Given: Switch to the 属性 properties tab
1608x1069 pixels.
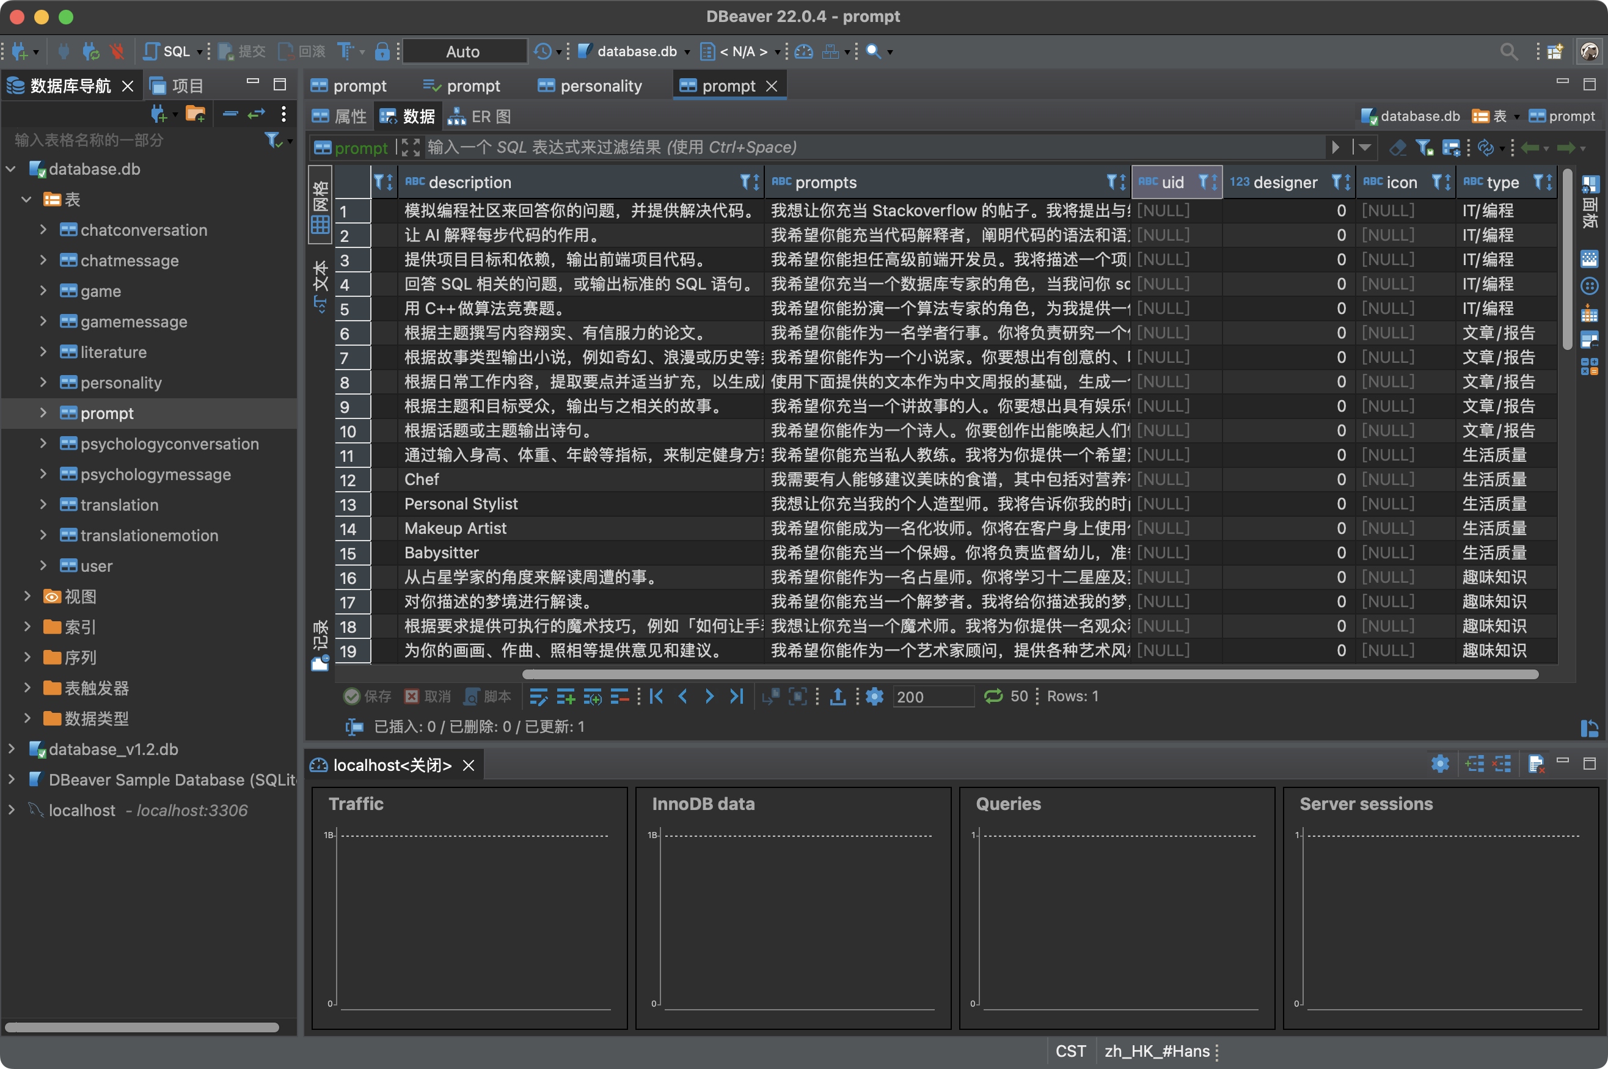Looking at the screenshot, I should pos(340,117).
